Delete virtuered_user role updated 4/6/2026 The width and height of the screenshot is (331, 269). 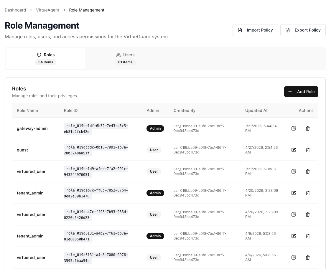(x=308, y=258)
